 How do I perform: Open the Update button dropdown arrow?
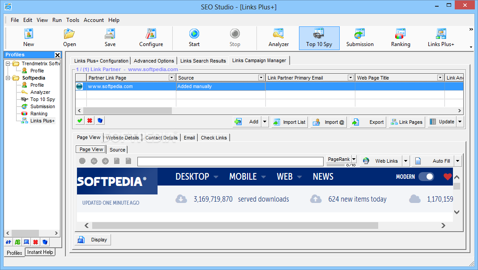tap(460, 122)
